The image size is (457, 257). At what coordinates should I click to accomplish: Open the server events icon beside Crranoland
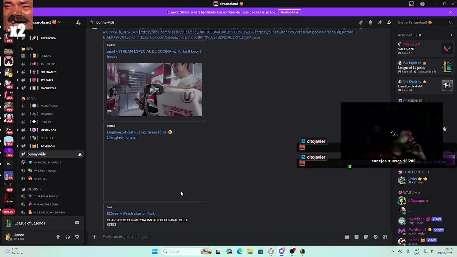point(78,22)
